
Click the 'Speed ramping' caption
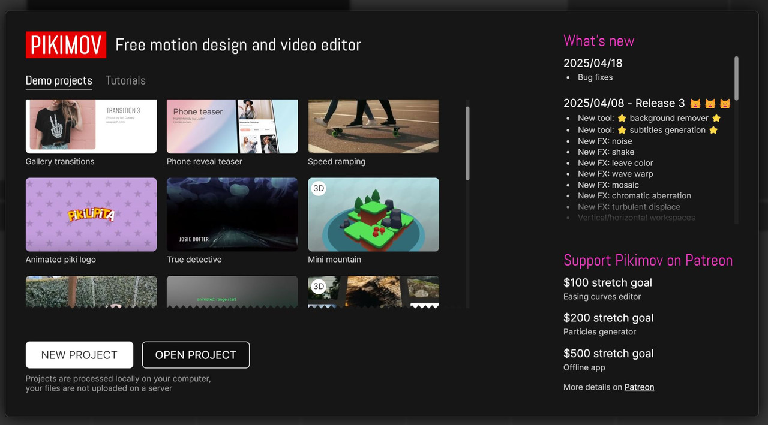[337, 162]
